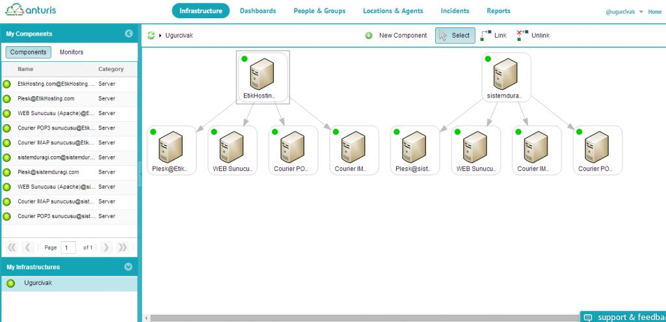Select WEB Sunucusu (Apache)@si... row
Viewport: 666px width, 322px height.
click(x=69, y=187)
